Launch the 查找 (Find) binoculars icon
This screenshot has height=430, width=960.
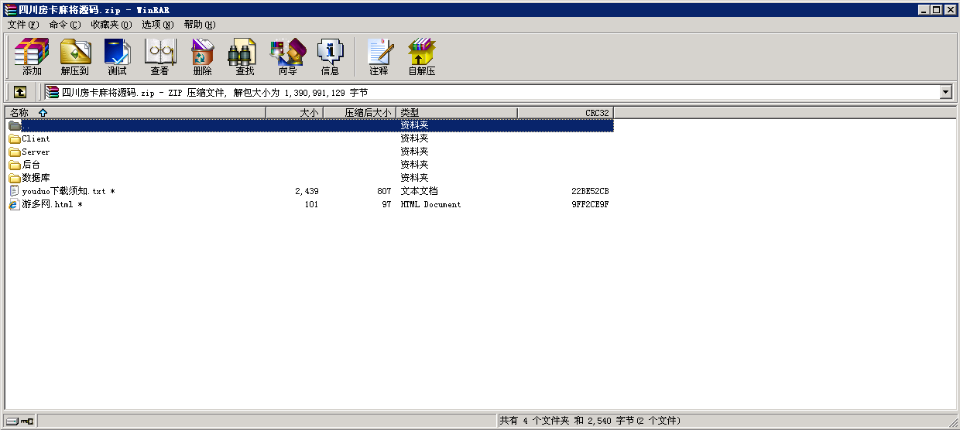pyautogui.click(x=245, y=56)
